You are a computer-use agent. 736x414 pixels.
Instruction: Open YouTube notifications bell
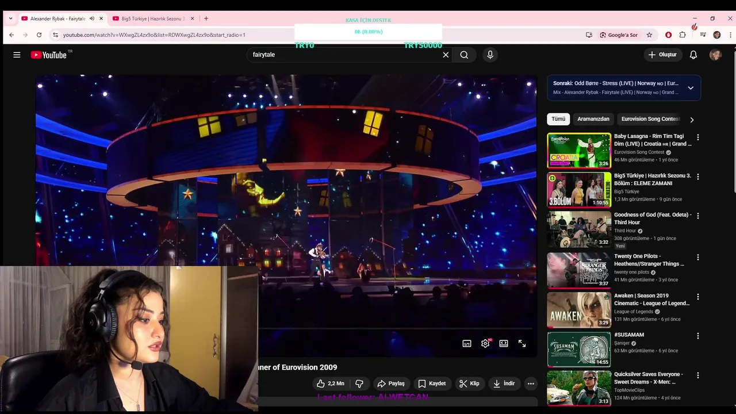click(x=693, y=55)
